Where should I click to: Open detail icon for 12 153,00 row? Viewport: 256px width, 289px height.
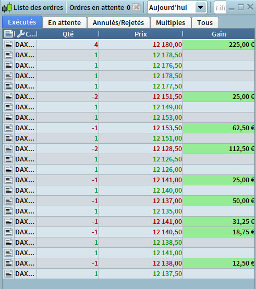pyautogui.click(x=9, y=117)
